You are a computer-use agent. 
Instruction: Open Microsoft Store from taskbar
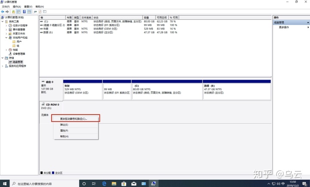pyautogui.click(x=124, y=184)
